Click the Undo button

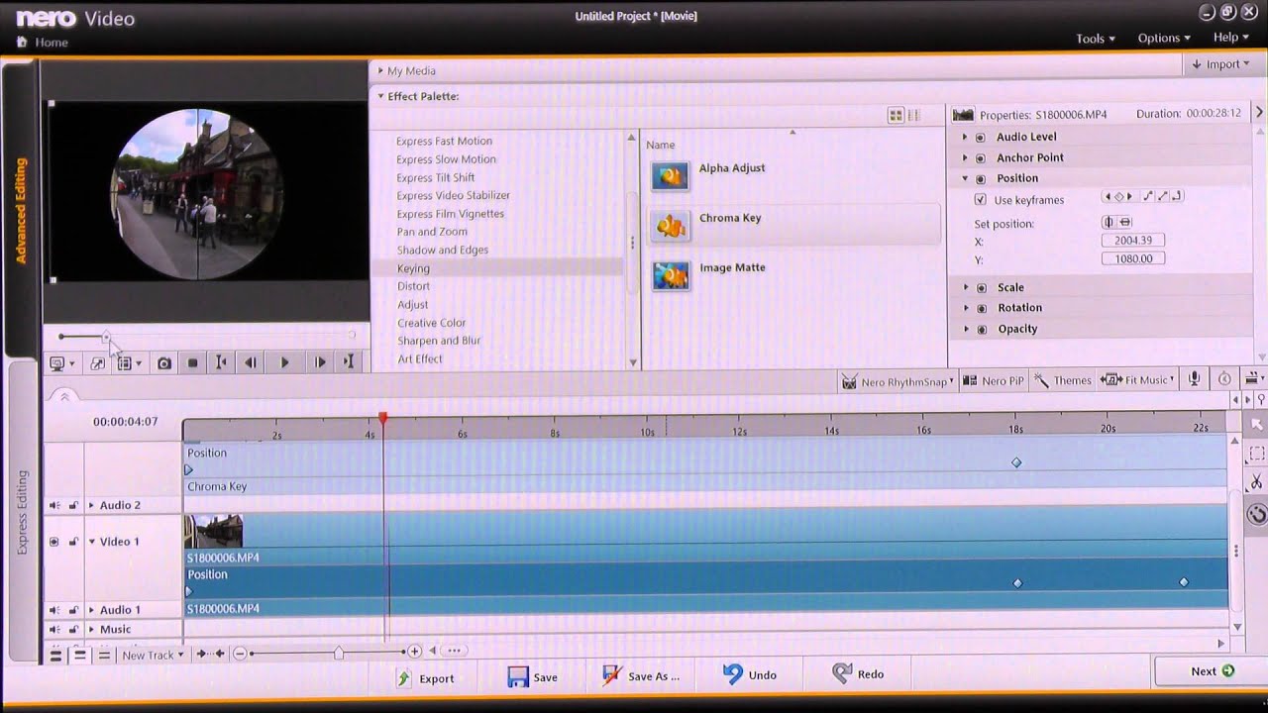pos(750,674)
